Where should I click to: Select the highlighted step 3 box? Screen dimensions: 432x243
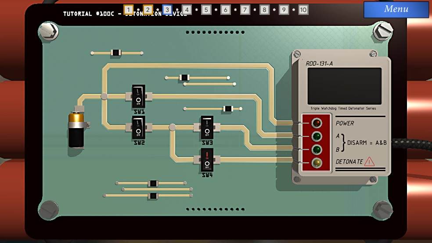167,10
